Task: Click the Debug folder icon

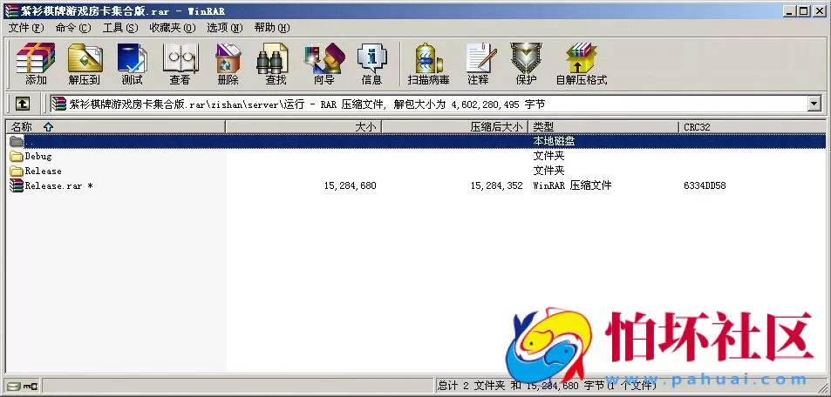Action: coord(17,156)
